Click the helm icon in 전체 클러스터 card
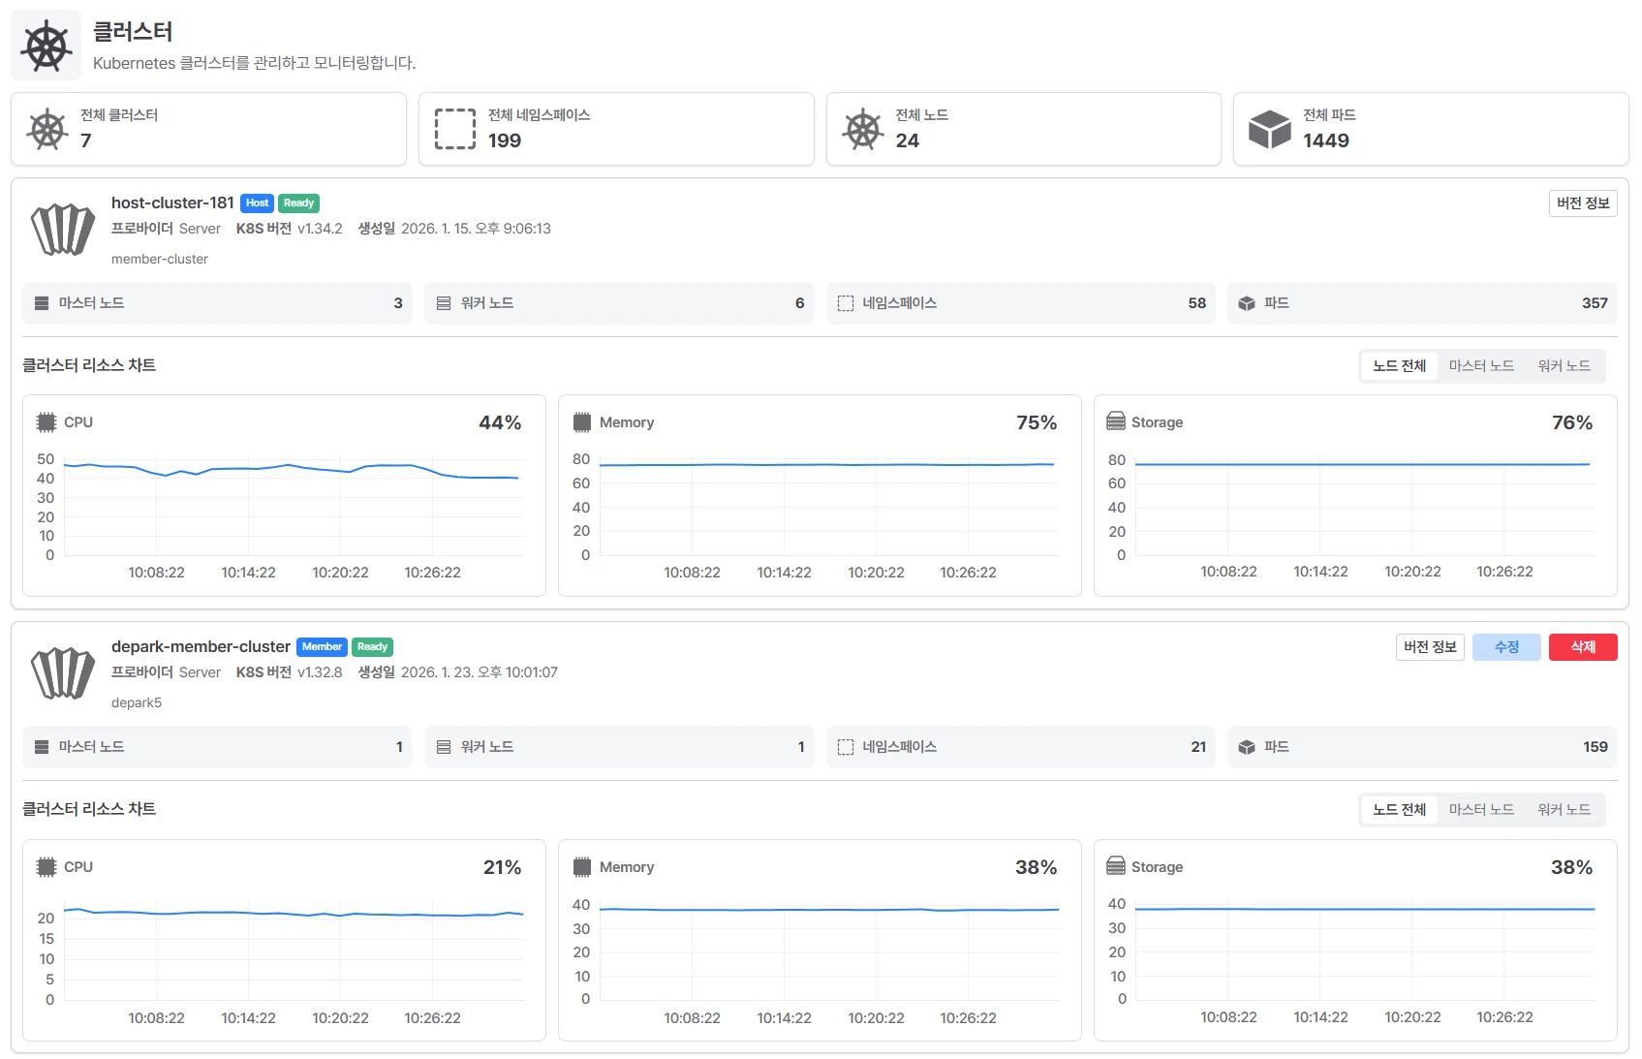This screenshot has height=1059, width=1642. click(x=46, y=130)
